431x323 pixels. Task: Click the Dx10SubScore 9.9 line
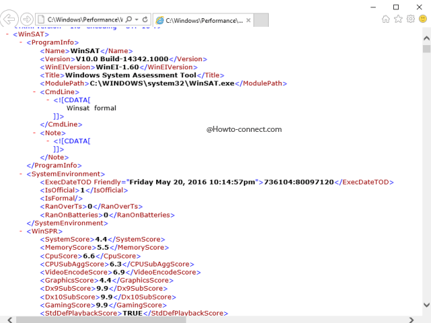coord(108,297)
